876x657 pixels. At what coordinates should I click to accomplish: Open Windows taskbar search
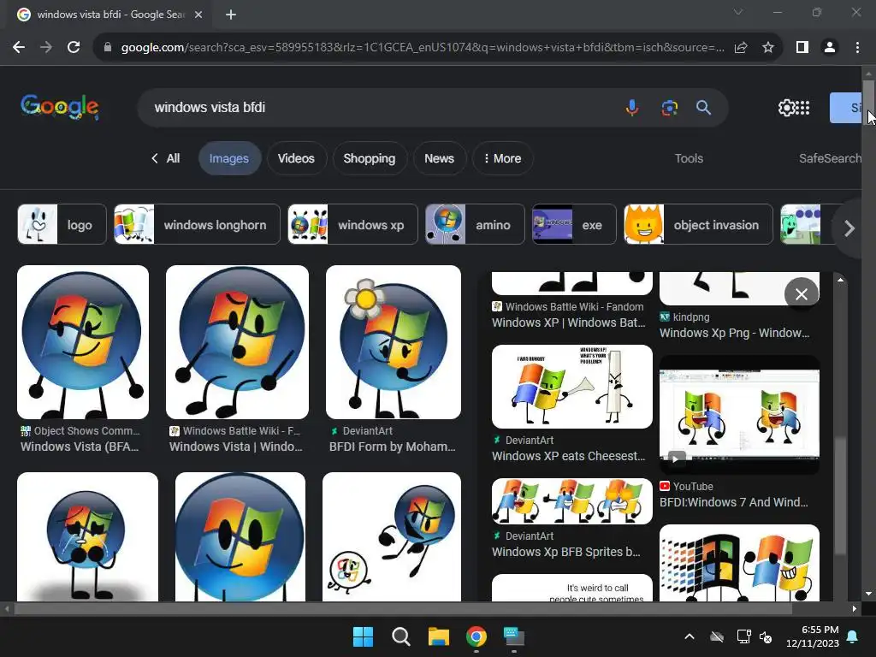click(400, 636)
